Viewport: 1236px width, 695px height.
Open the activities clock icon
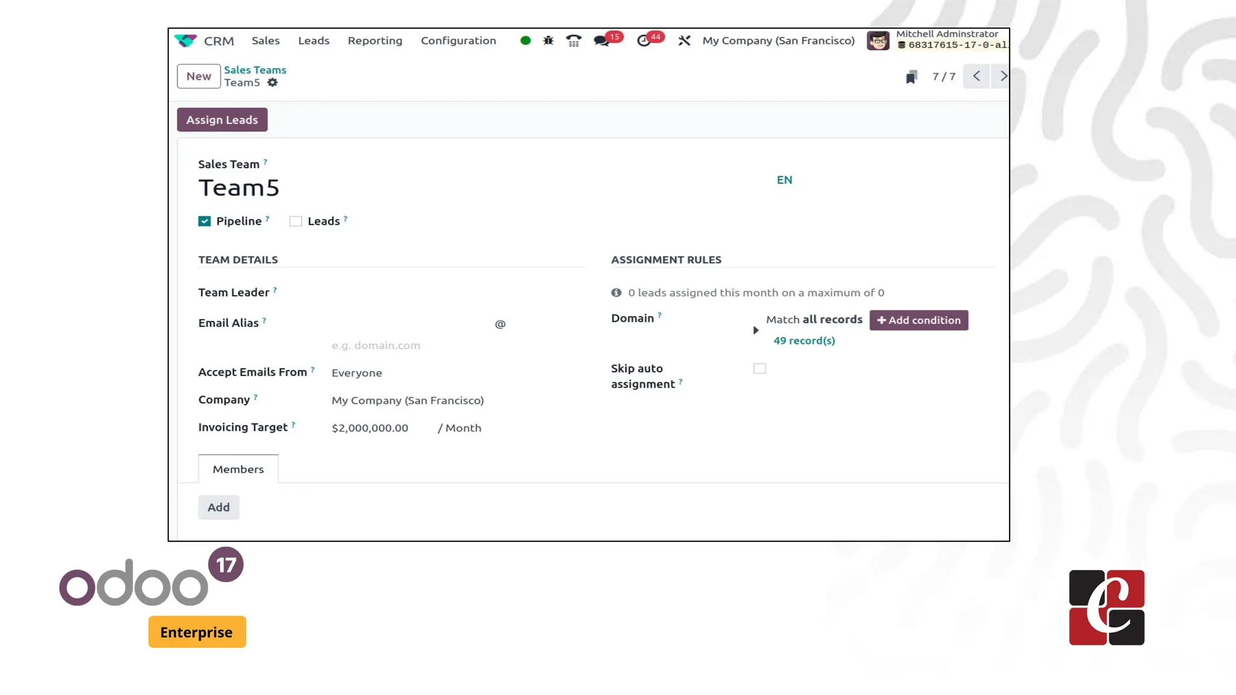click(x=644, y=40)
